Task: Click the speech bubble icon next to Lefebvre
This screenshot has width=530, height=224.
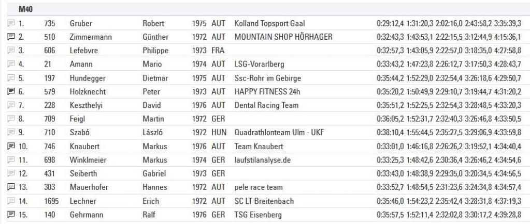Action: 10,51
